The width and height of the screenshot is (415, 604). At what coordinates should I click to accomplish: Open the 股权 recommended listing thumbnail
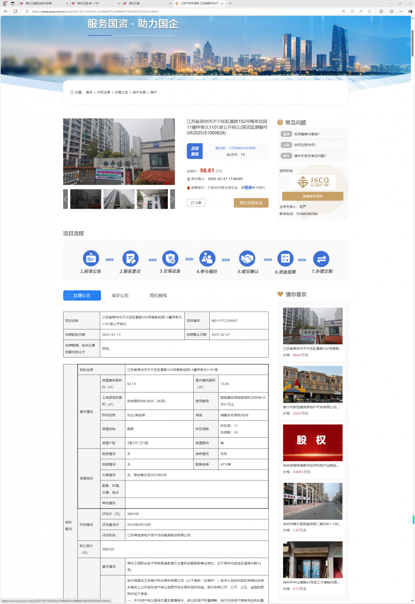313,443
